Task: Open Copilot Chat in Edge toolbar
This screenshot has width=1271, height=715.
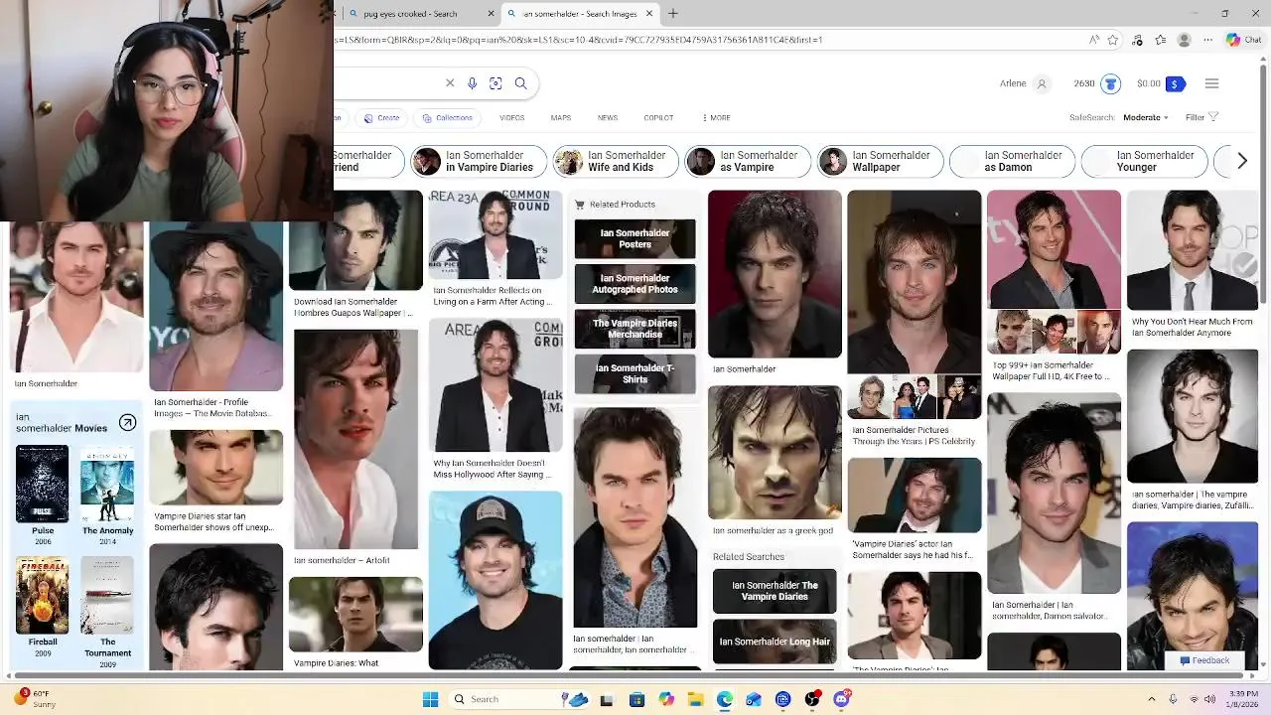Action: pyautogui.click(x=1242, y=40)
